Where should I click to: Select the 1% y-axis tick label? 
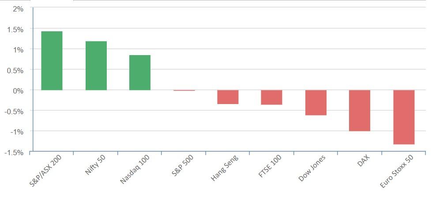(x=18, y=49)
